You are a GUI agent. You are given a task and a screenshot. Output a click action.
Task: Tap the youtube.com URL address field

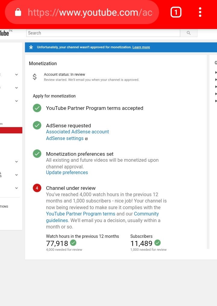(x=82, y=12)
